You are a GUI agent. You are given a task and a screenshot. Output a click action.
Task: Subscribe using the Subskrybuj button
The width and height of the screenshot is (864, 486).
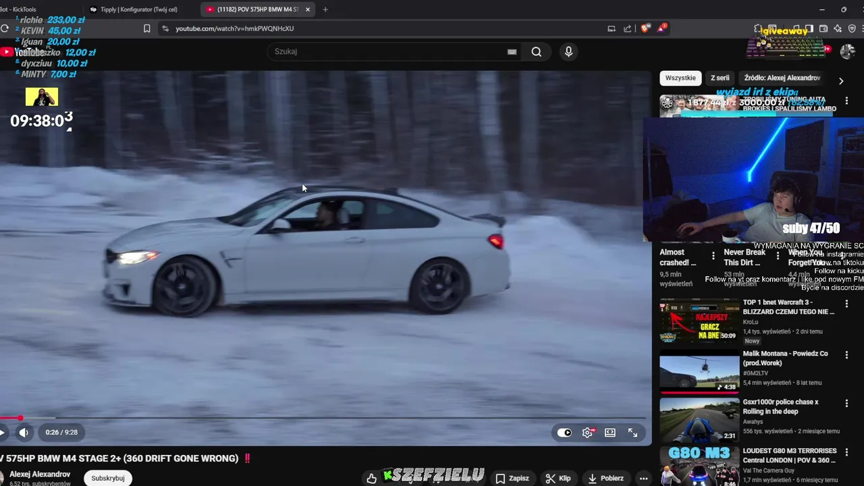pyautogui.click(x=108, y=478)
